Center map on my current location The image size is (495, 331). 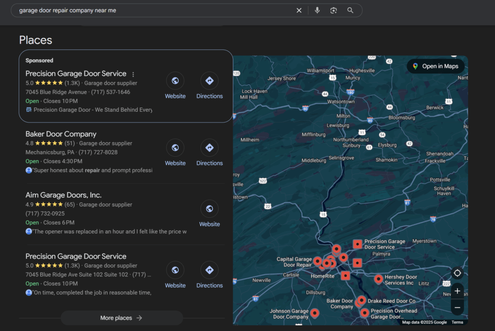457,273
